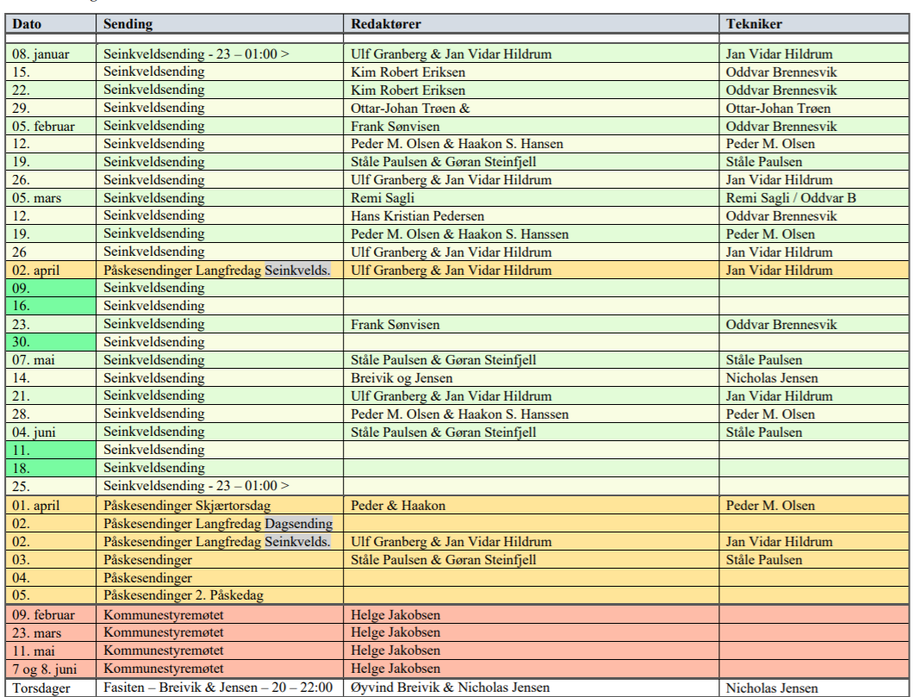Select the green highlighted '11.' date cell
Image resolution: width=915 pixels, height=697 pixels.
point(51,450)
